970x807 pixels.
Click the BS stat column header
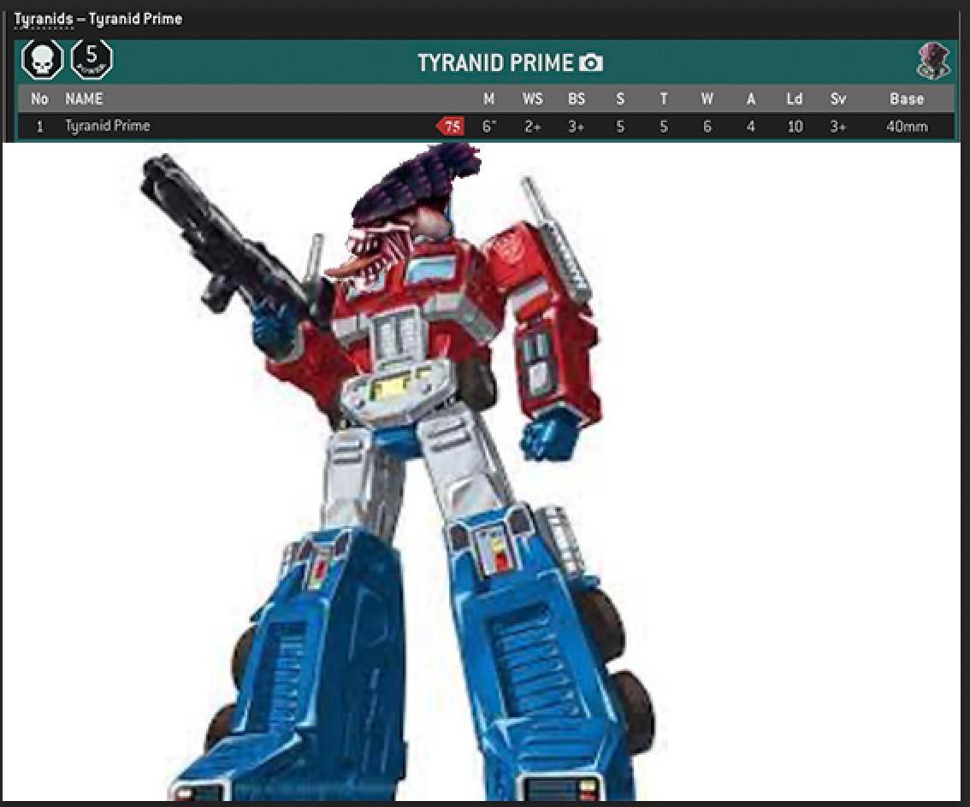click(x=577, y=99)
